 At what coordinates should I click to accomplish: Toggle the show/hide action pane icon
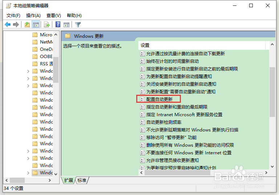pyautogui.click(x=66, y=25)
